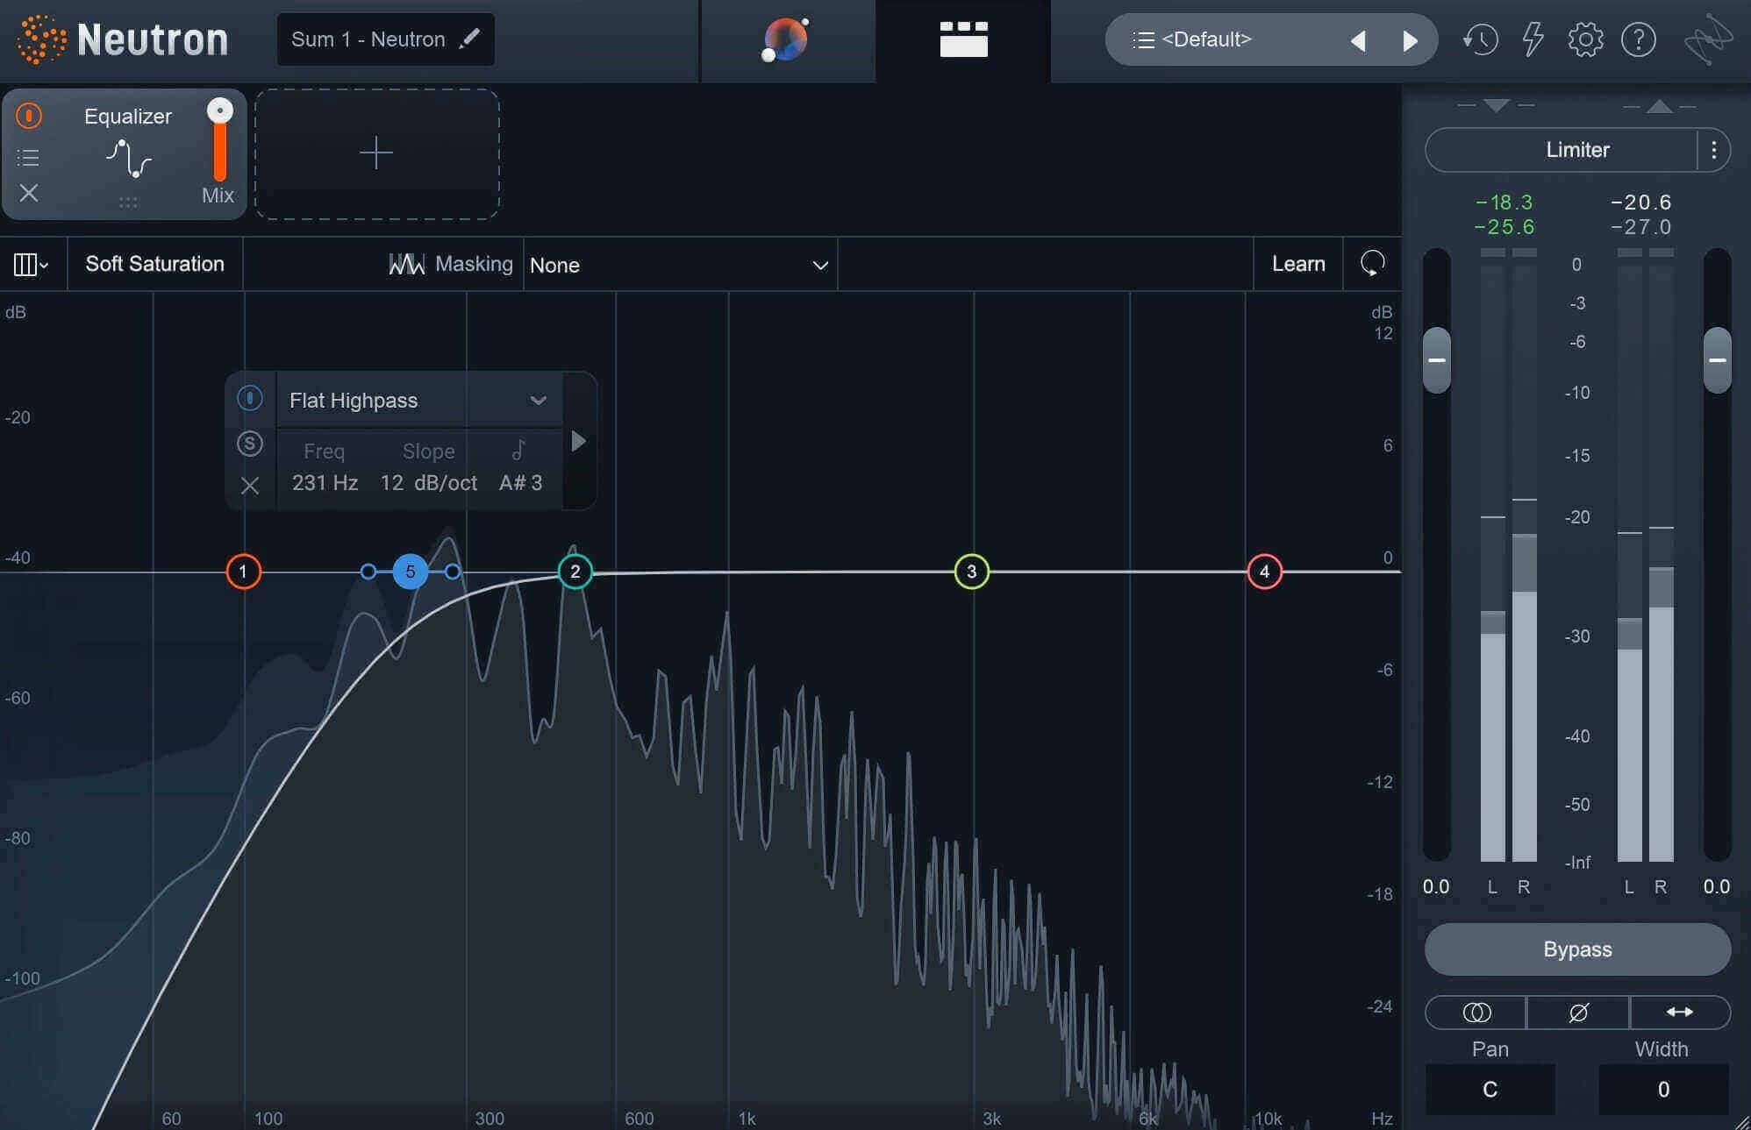Select EQ band node 5

click(410, 572)
